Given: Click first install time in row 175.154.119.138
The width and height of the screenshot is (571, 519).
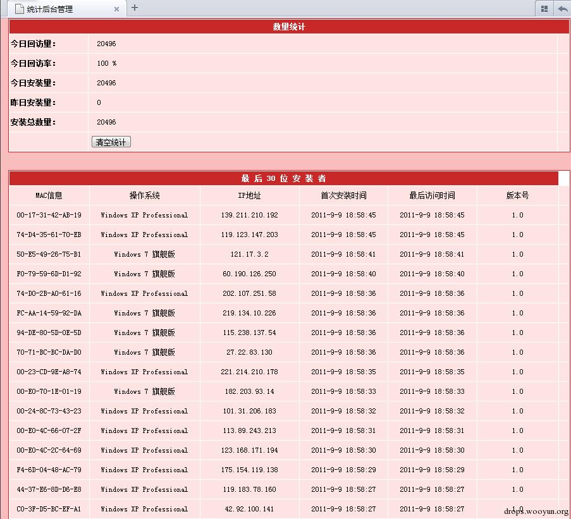Looking at the screenshot, I should 343,470.
